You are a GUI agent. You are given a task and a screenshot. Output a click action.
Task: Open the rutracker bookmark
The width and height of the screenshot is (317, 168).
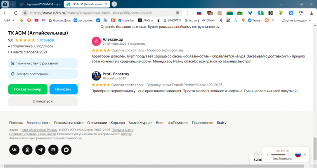(126, 20)
